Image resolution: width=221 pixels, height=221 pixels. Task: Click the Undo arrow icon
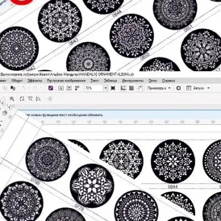click(x=23, y=88)
